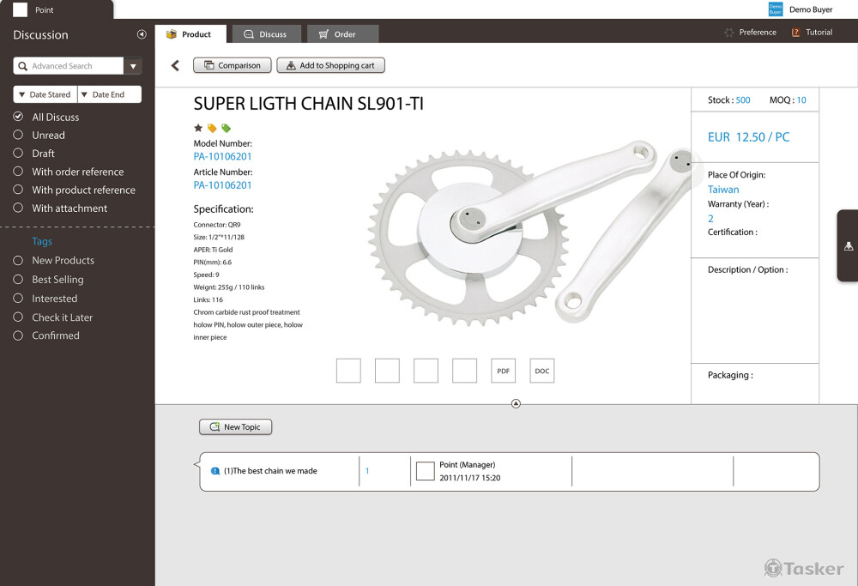Select the With attachment filter
Viewport: 858px width, 586px height.
(x=18, y=208)
